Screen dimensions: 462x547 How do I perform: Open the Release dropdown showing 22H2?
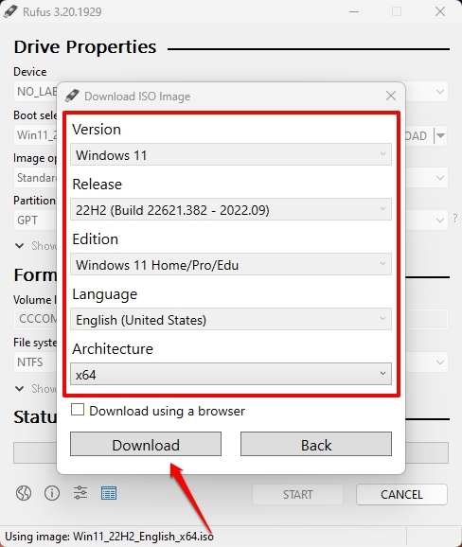click(x=231, y=209)
